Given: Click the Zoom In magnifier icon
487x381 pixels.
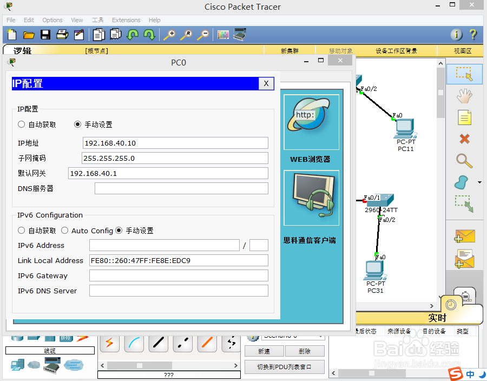Looking at the screenshot, I should click(169, 35).
